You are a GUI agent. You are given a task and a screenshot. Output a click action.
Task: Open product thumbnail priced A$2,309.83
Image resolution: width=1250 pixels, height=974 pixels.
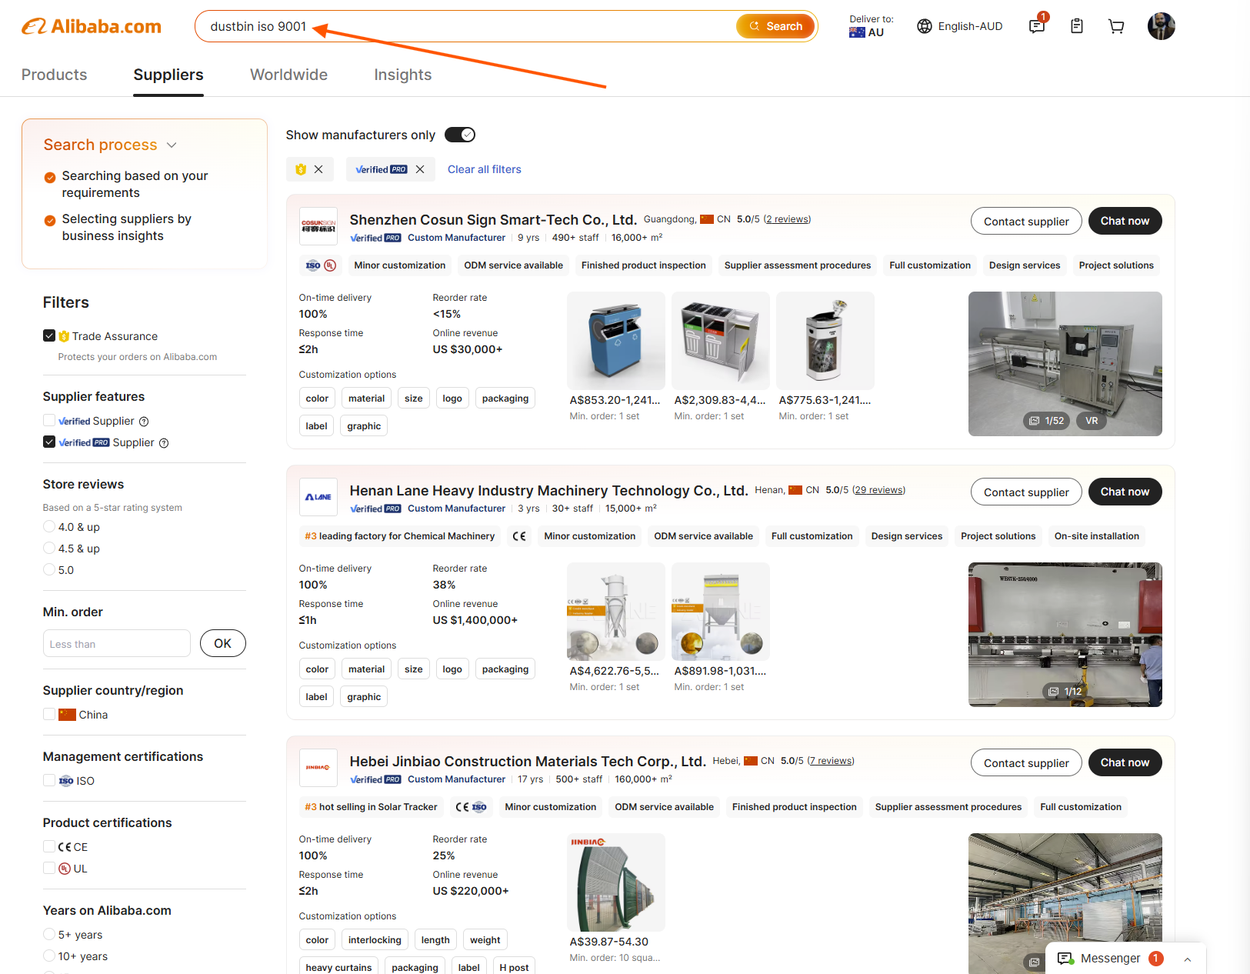pos(721,341)
